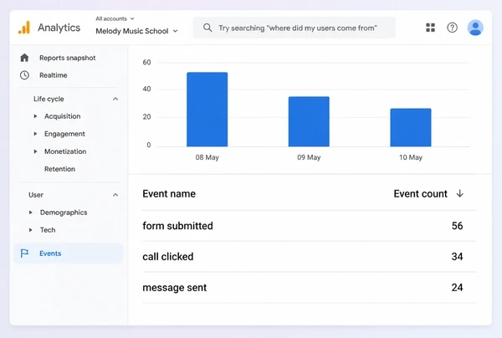Click the User section heading

[x=36, y=195]
